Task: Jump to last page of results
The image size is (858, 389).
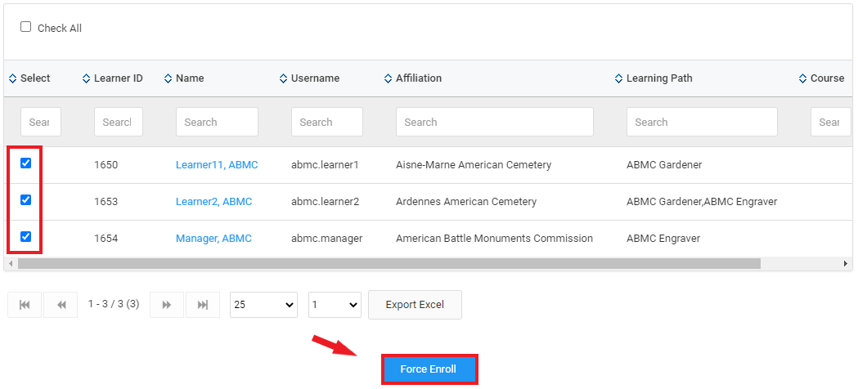Action: 203,305
